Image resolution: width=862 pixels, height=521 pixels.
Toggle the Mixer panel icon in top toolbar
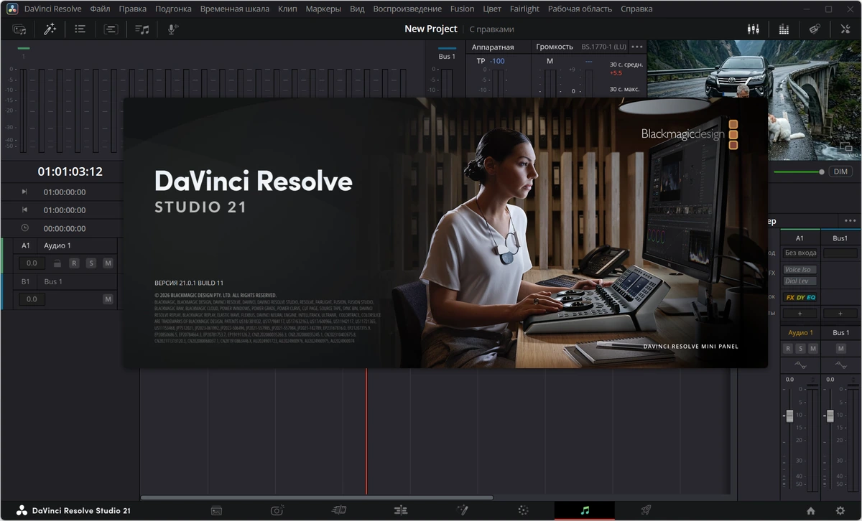click(754, 29)
